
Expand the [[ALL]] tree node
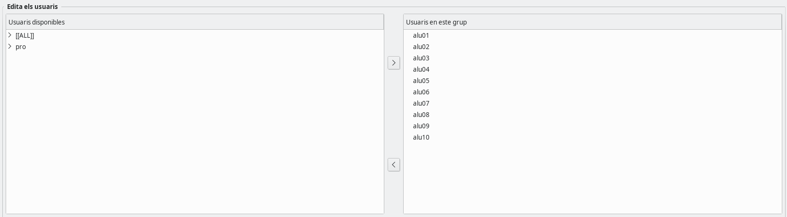pos(10,35)
